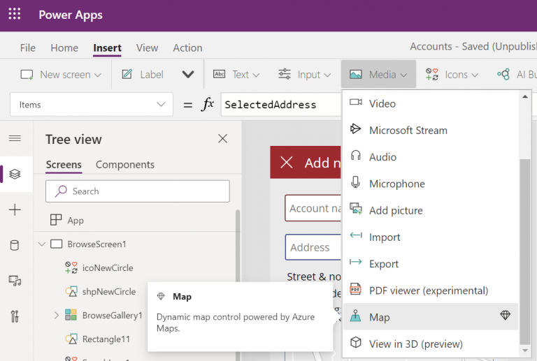The height and width of the screenshot is (361, 537).
Task: Click the Tree view Search box
Action: [x=137, y=191]
